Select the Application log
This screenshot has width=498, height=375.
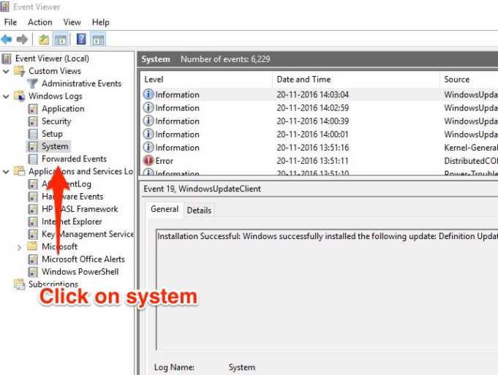[x=63, y=109]
